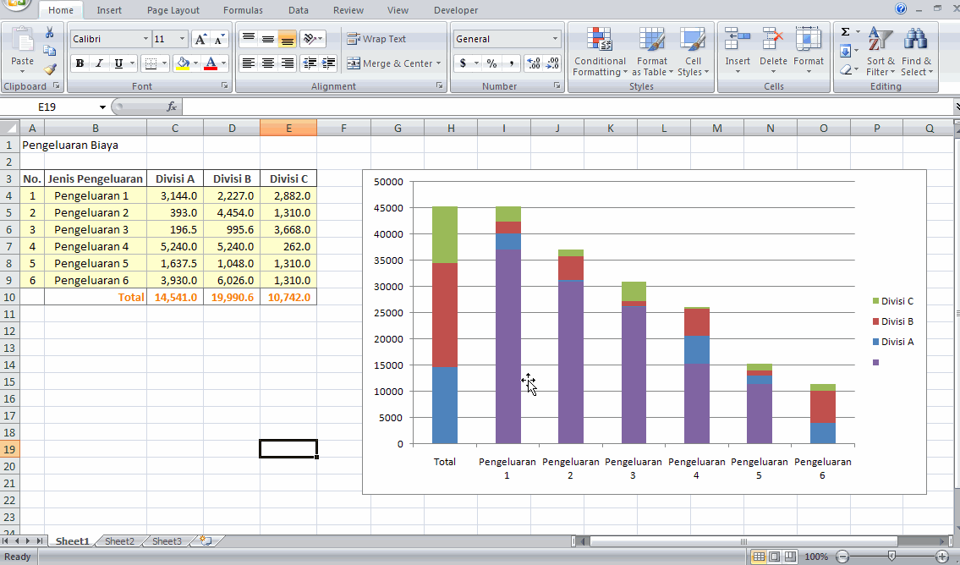Click the Fill down icon
The height and width of the screenshot is (565, 960).
[846, 51]
